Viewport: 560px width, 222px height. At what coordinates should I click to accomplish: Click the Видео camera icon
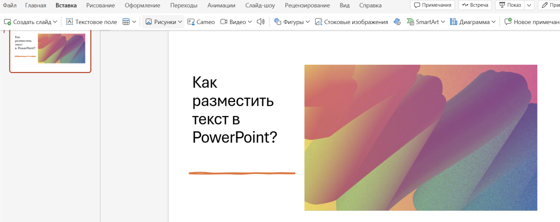(x=224, y=22)
